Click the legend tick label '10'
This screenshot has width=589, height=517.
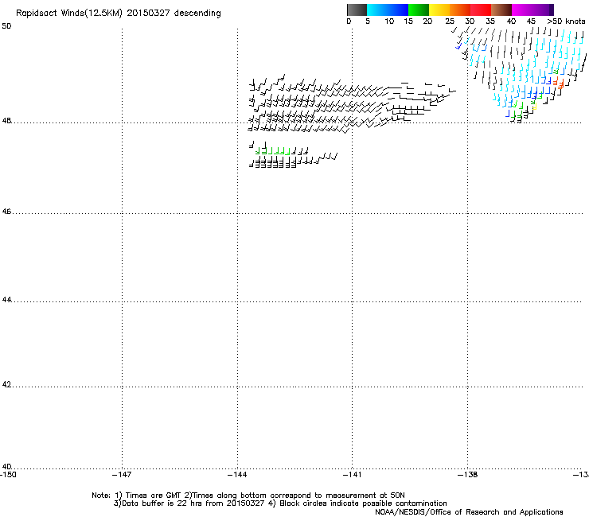coord(389,21)
